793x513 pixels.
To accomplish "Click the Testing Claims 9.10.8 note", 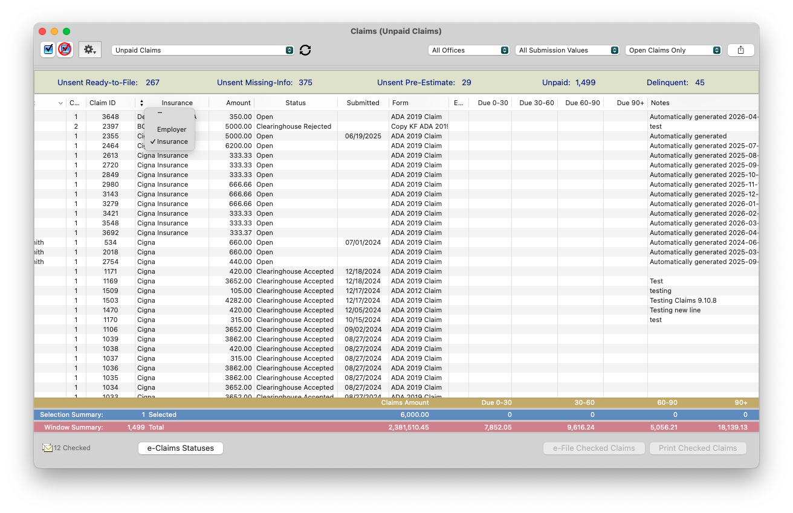I will click(683, 300).
